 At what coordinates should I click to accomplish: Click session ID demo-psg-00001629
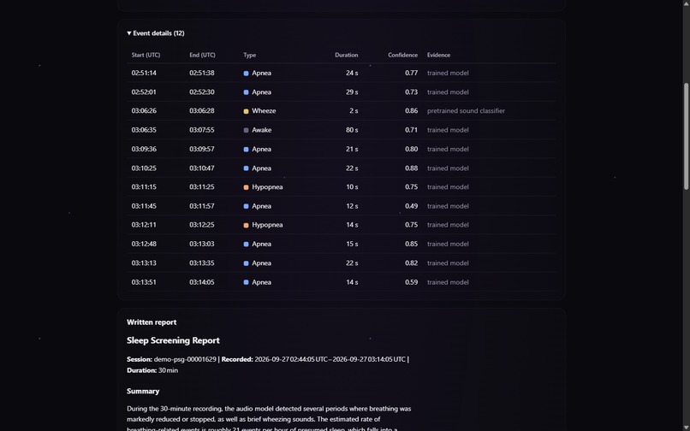[x=185, y=359]
